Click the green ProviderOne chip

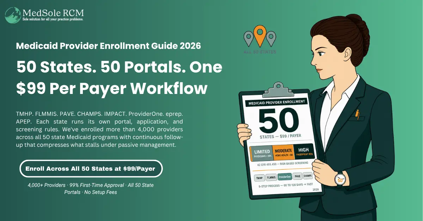coord(285,177)
